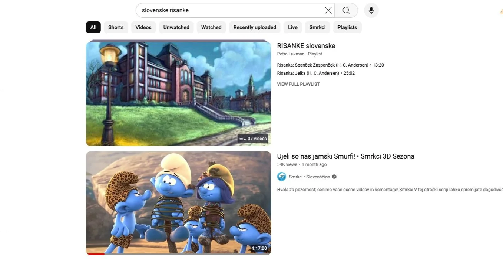Filter results by Shorts

tap(116, 27)
